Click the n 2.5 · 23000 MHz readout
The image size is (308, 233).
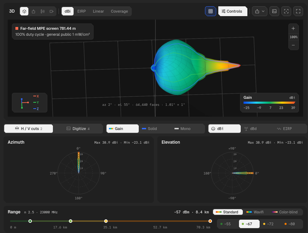[x=41, y=212]
